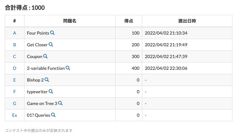The width and height of the screenshot is (241, 138).
Task: Click magnifier icon beside 01? Queries
Action: click(x=53, y=115)
